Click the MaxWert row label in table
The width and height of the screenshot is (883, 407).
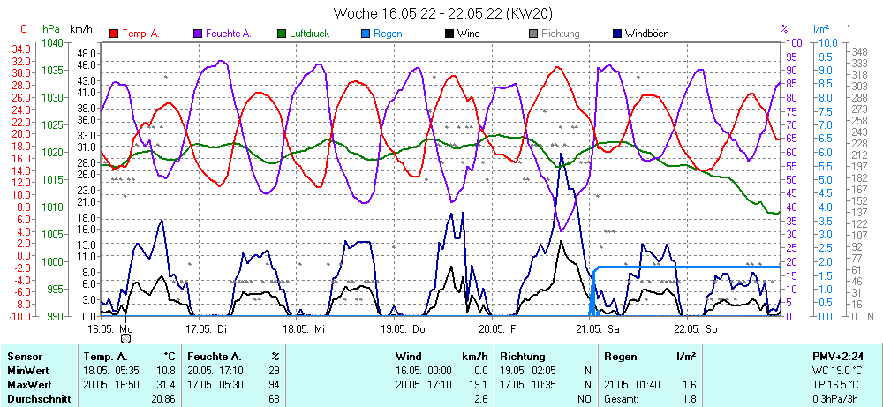[x=29, y=385]
